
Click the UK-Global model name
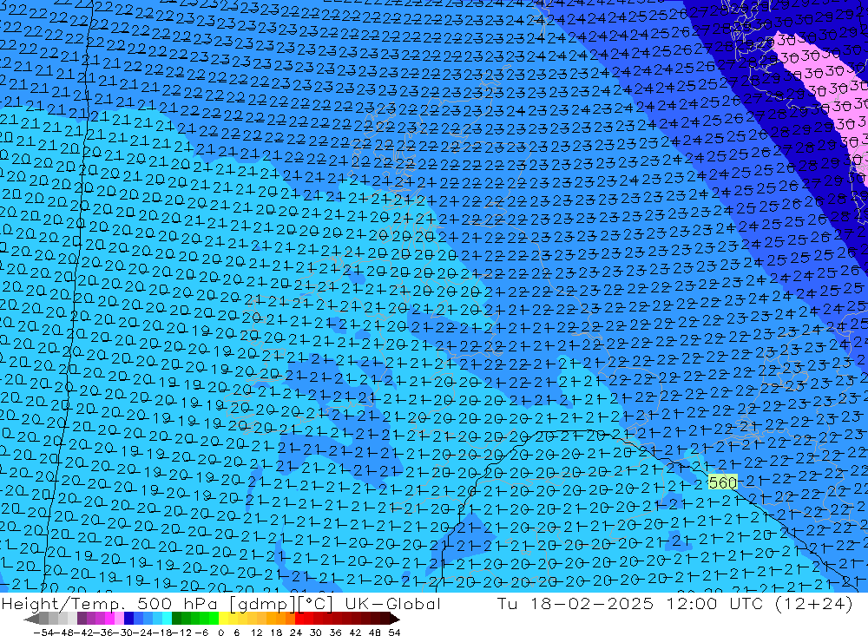(x=392, y=603)
